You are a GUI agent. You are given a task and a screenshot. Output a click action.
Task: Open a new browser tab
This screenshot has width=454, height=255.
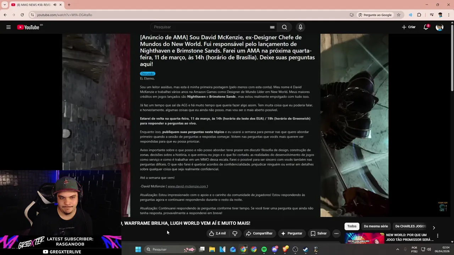pos(69,5)
